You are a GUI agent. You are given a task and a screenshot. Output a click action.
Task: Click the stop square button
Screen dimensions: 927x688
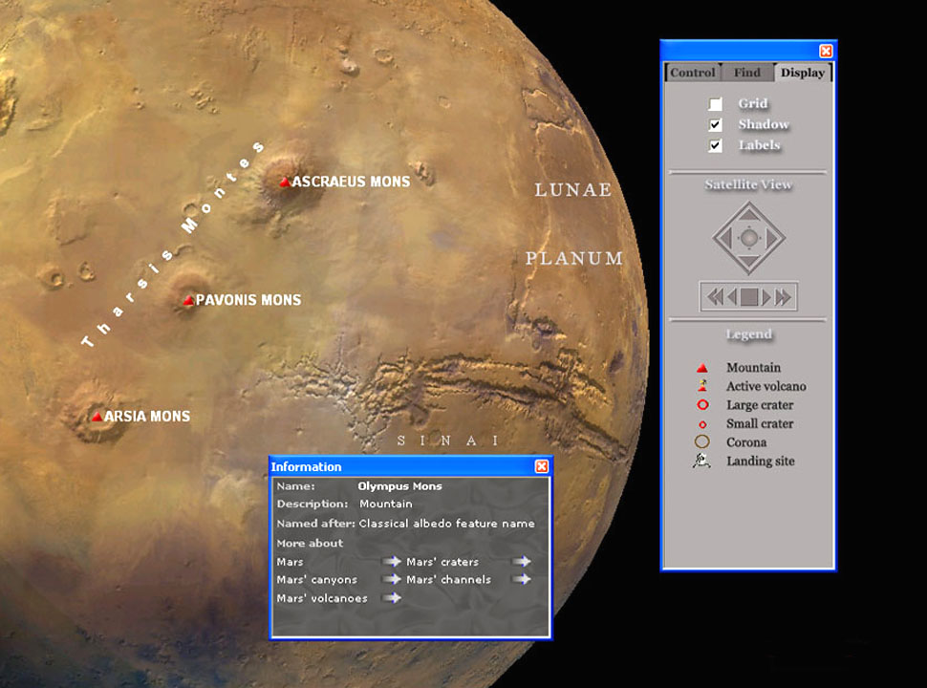(749, 297)
